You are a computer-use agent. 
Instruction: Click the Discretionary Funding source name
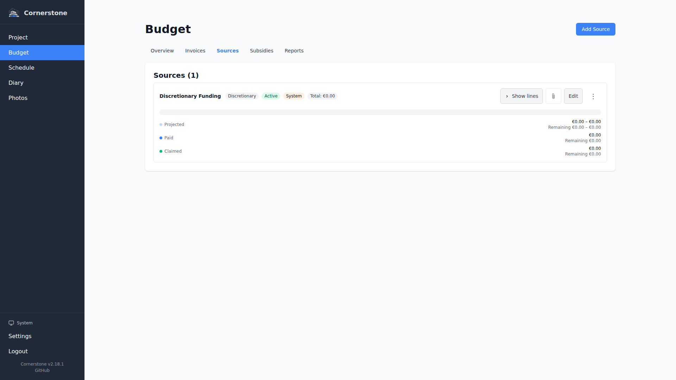click(190, 96)
